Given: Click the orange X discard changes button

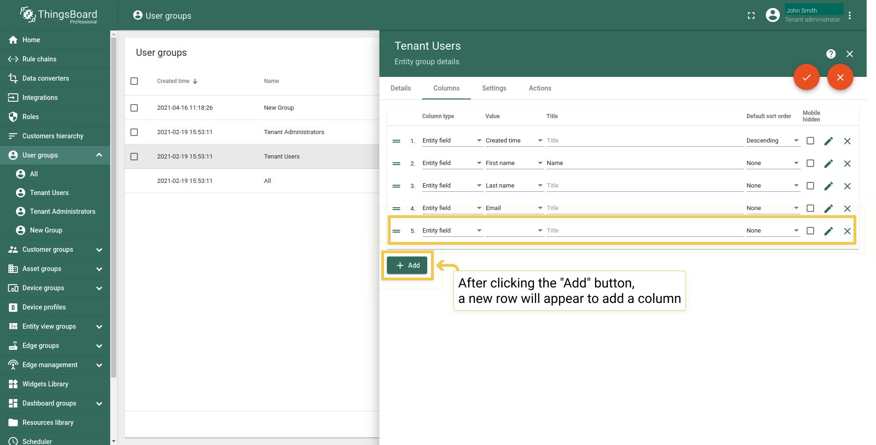Looking at the screenshot, I should coord(840,77).
